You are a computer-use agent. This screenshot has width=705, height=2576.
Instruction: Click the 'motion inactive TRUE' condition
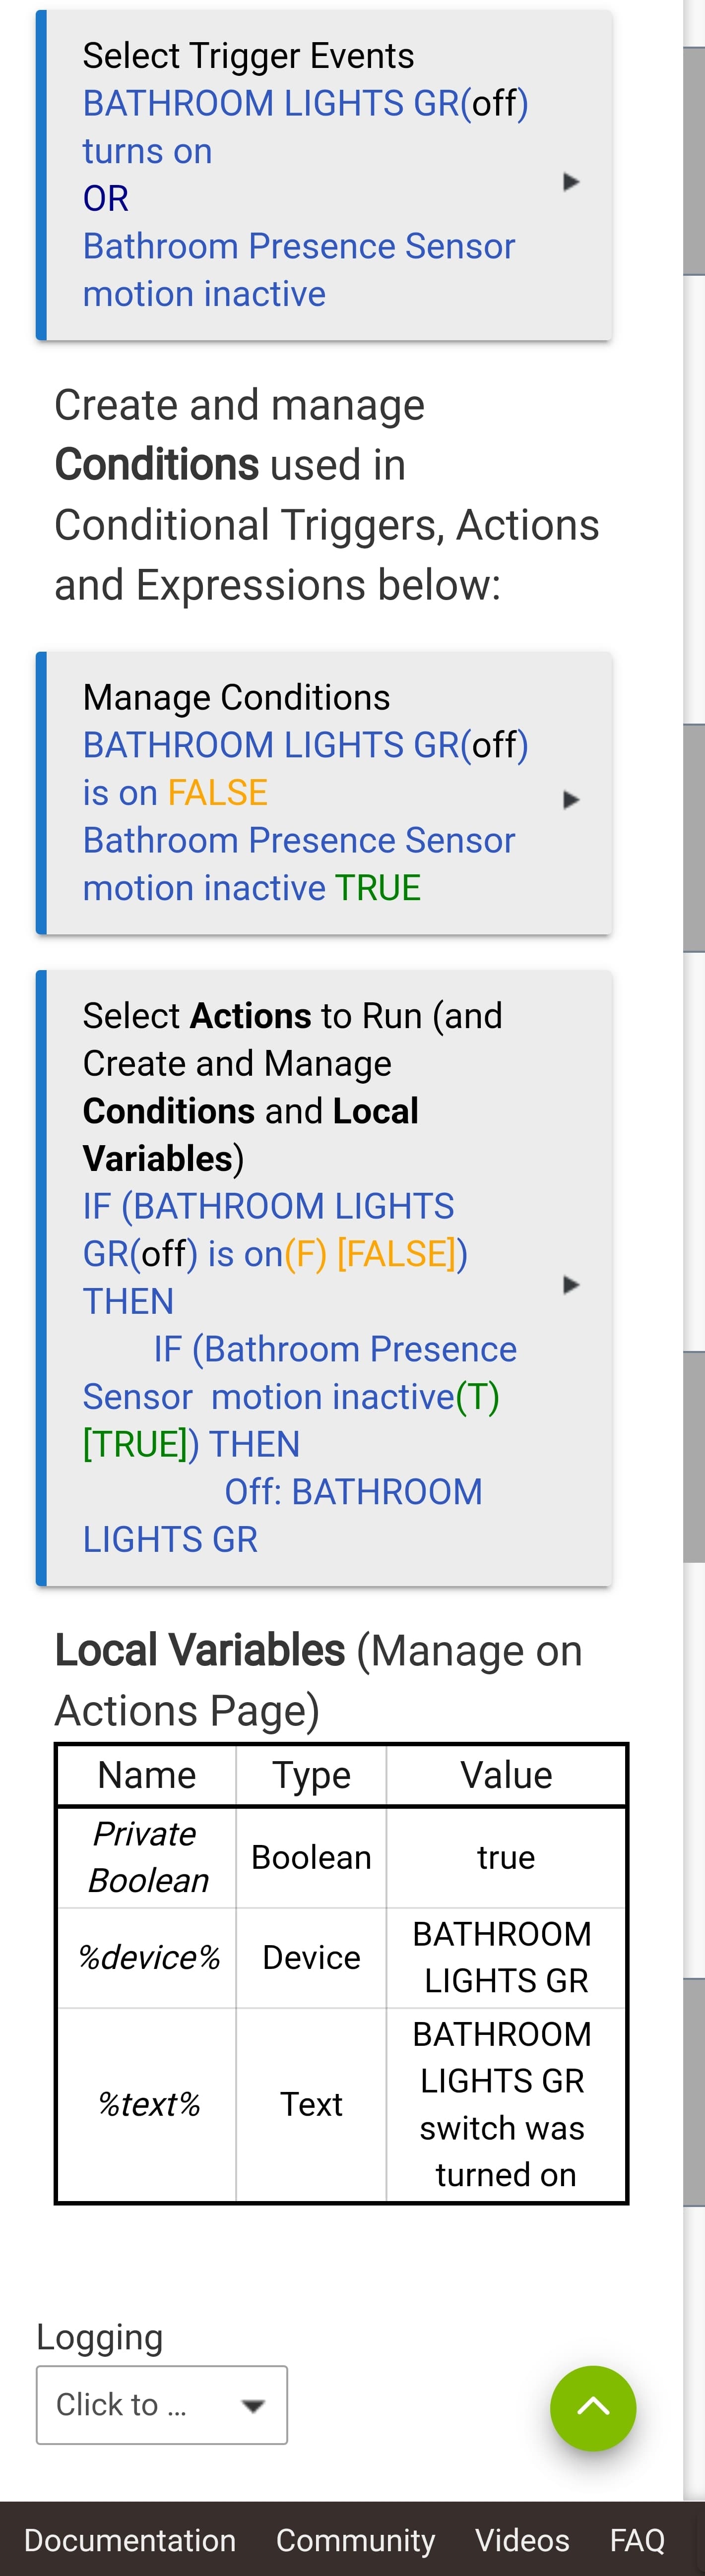click(252, 888)
